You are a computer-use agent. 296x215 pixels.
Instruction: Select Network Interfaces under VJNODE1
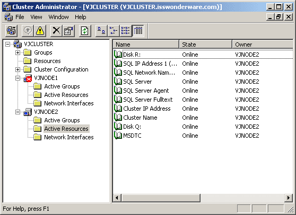point(69,103)
